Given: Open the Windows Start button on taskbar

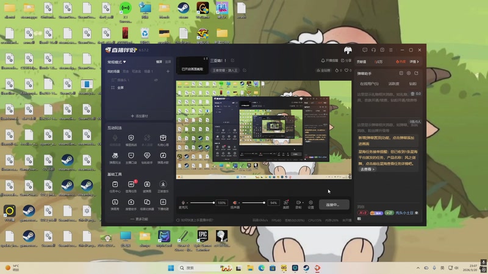Looking at the screenshot, I should point(171,268).
